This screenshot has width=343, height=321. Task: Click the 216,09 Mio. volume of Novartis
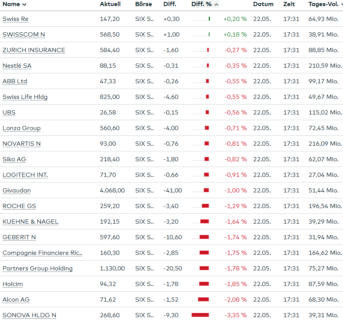(x=325, y=144)
